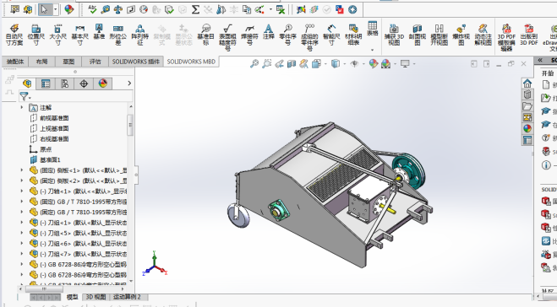The width and height of the screenshot is (557, 307).
Task: Select the Basic Dimension tool (基本尺寸)
Action: click(x=80, y=35)
